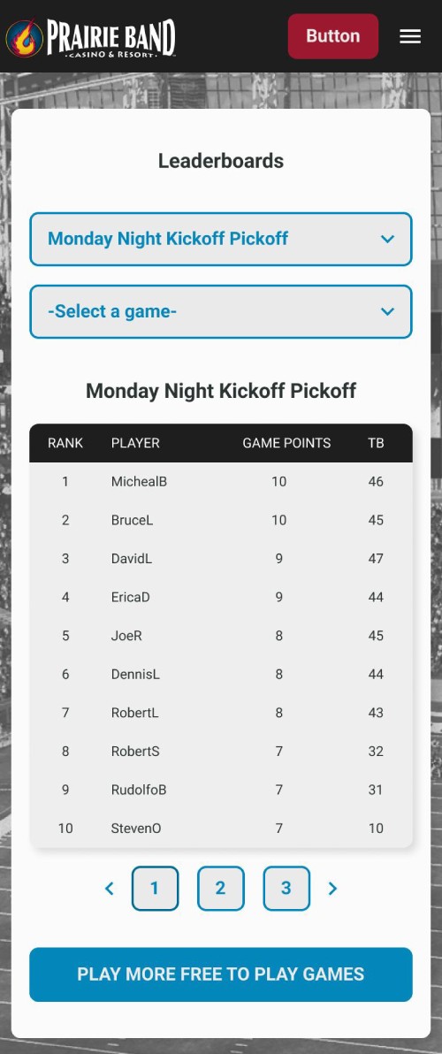Select player MichealB row
442x1054 pixels.
(221, 481)
